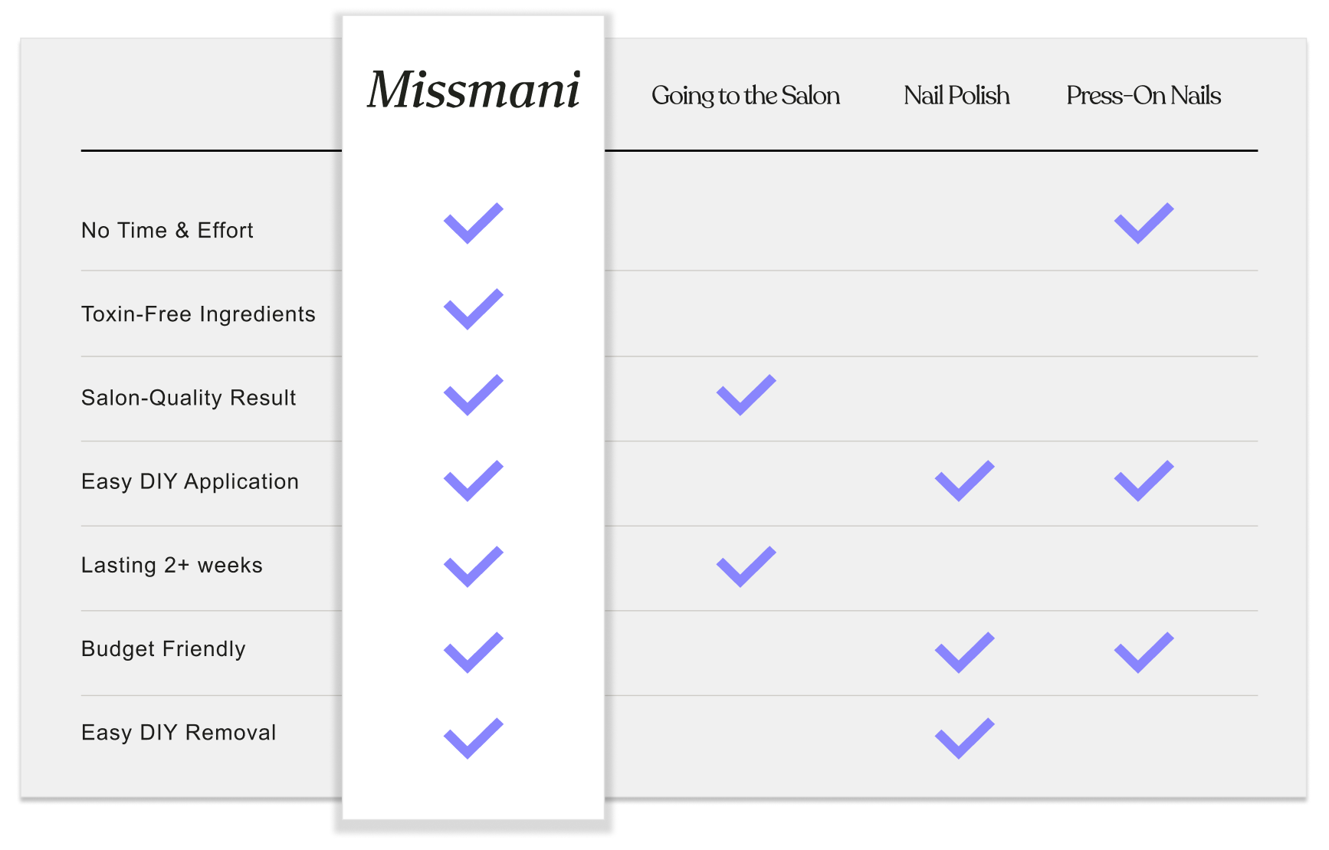Screen dimensions: 1329x850
Task: Click the Salon-Quality Result row label
Action: click(x=189, y=398)
